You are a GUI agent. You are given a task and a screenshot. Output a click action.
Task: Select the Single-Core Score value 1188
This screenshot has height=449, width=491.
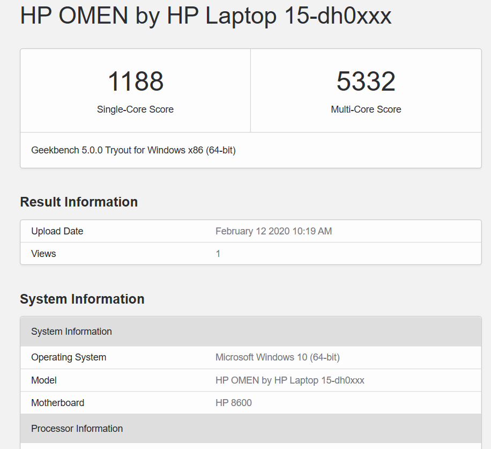tap(135, 82)
